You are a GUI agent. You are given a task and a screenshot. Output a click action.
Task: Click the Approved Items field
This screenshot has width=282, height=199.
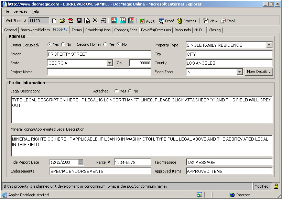229,171
